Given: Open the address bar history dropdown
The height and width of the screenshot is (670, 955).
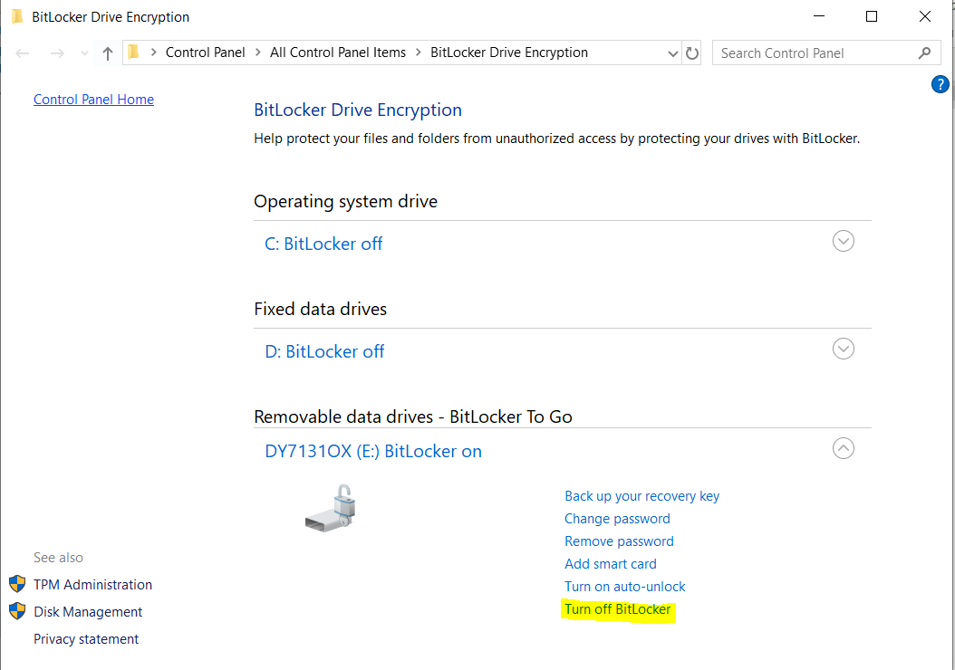Looking at the screenshot, I should 673,53.
